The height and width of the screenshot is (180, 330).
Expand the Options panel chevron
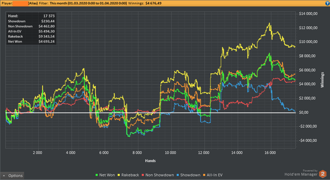[4, 176]
